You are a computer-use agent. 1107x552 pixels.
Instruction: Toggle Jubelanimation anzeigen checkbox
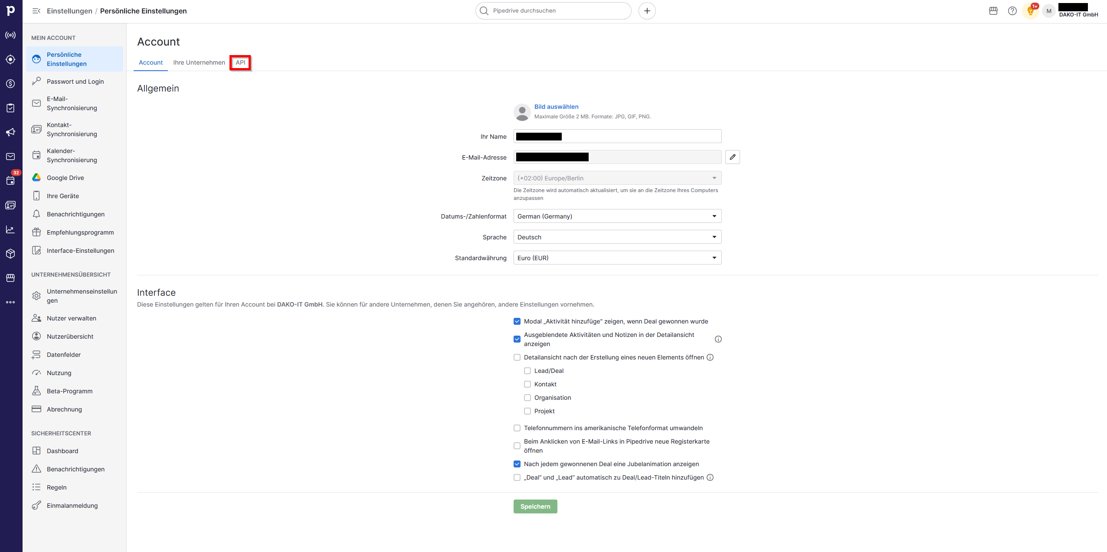(x=517, y=464)
